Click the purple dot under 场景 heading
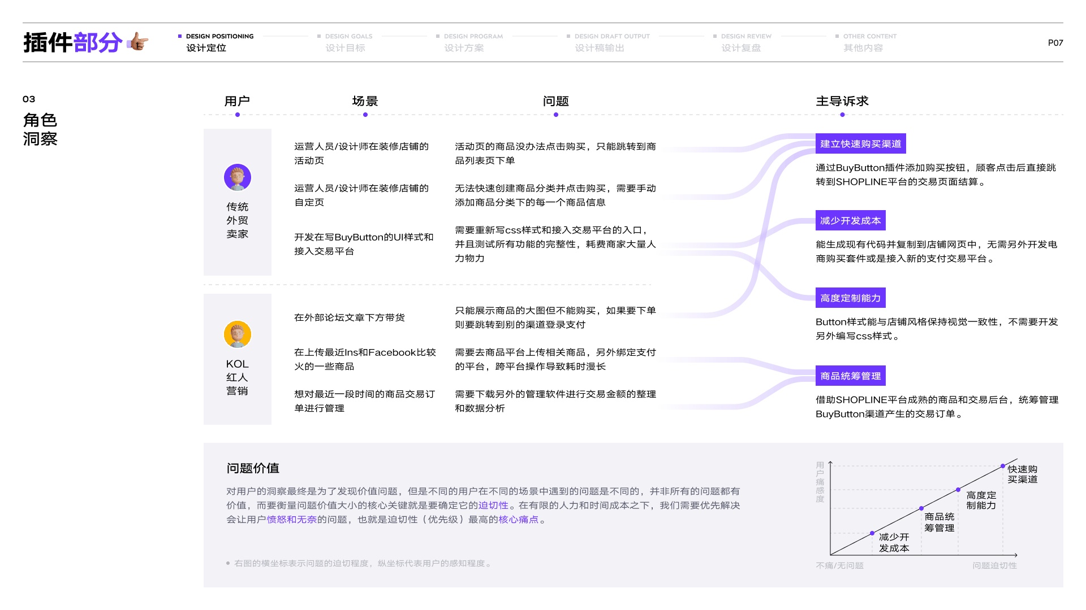1086x610 pixels. coord(365,115)
